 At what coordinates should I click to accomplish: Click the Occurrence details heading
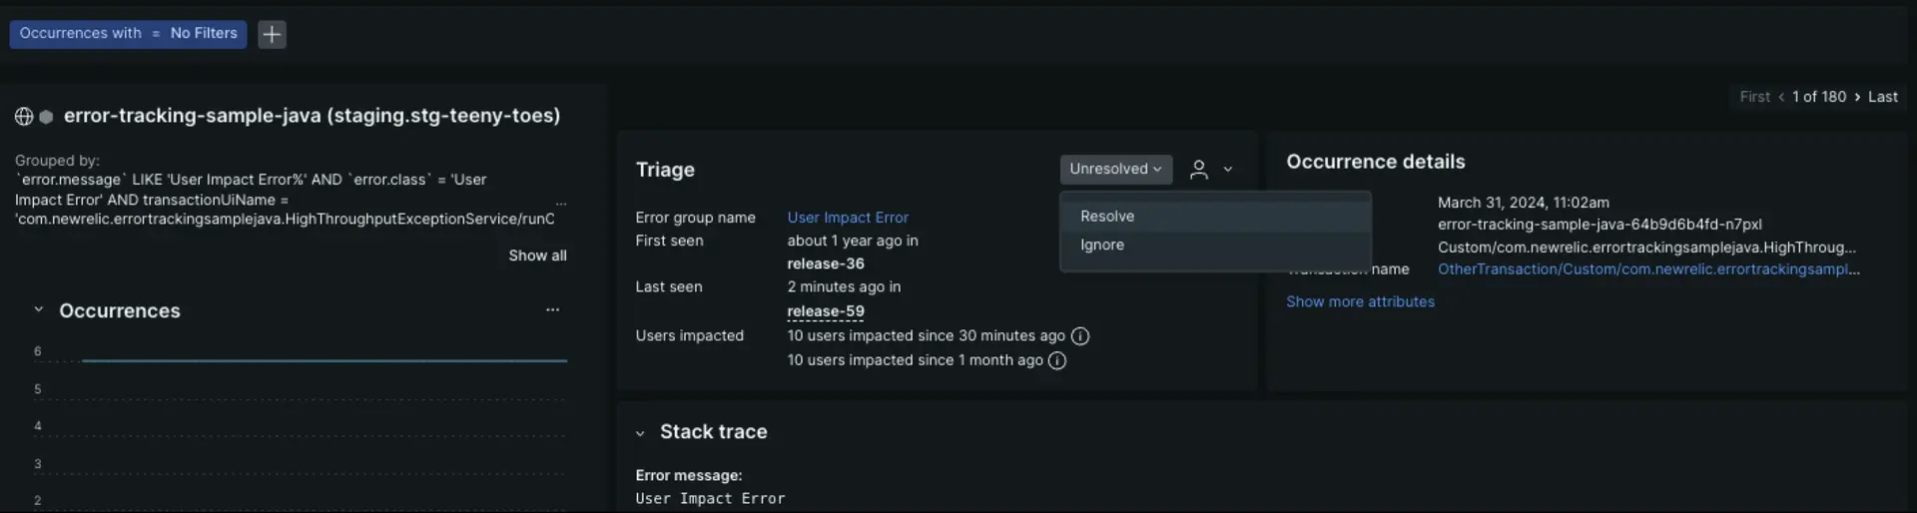coord(1375,162)
